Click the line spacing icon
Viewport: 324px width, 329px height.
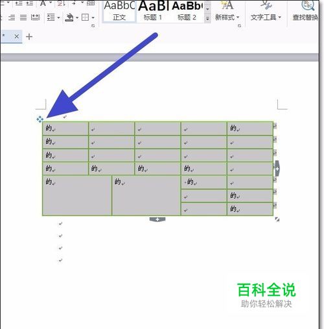[51, 18]
